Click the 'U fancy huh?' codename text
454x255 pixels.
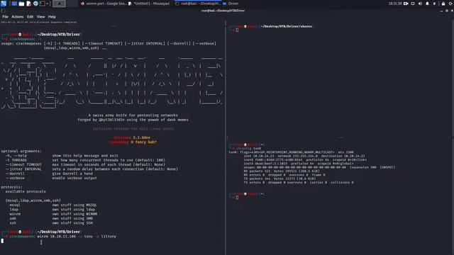point(143,142)
